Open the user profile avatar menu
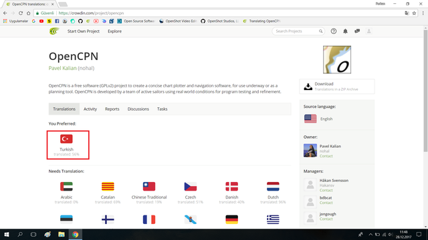This screenshot has width=428, height=240. point(368,31)
